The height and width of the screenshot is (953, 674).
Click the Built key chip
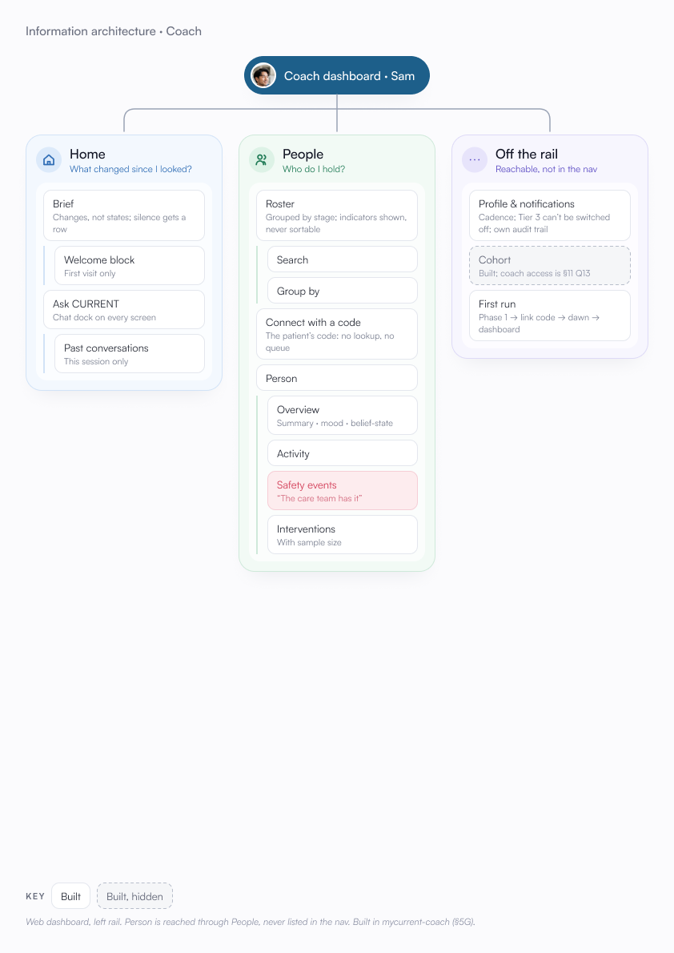(x=70, y=896)
